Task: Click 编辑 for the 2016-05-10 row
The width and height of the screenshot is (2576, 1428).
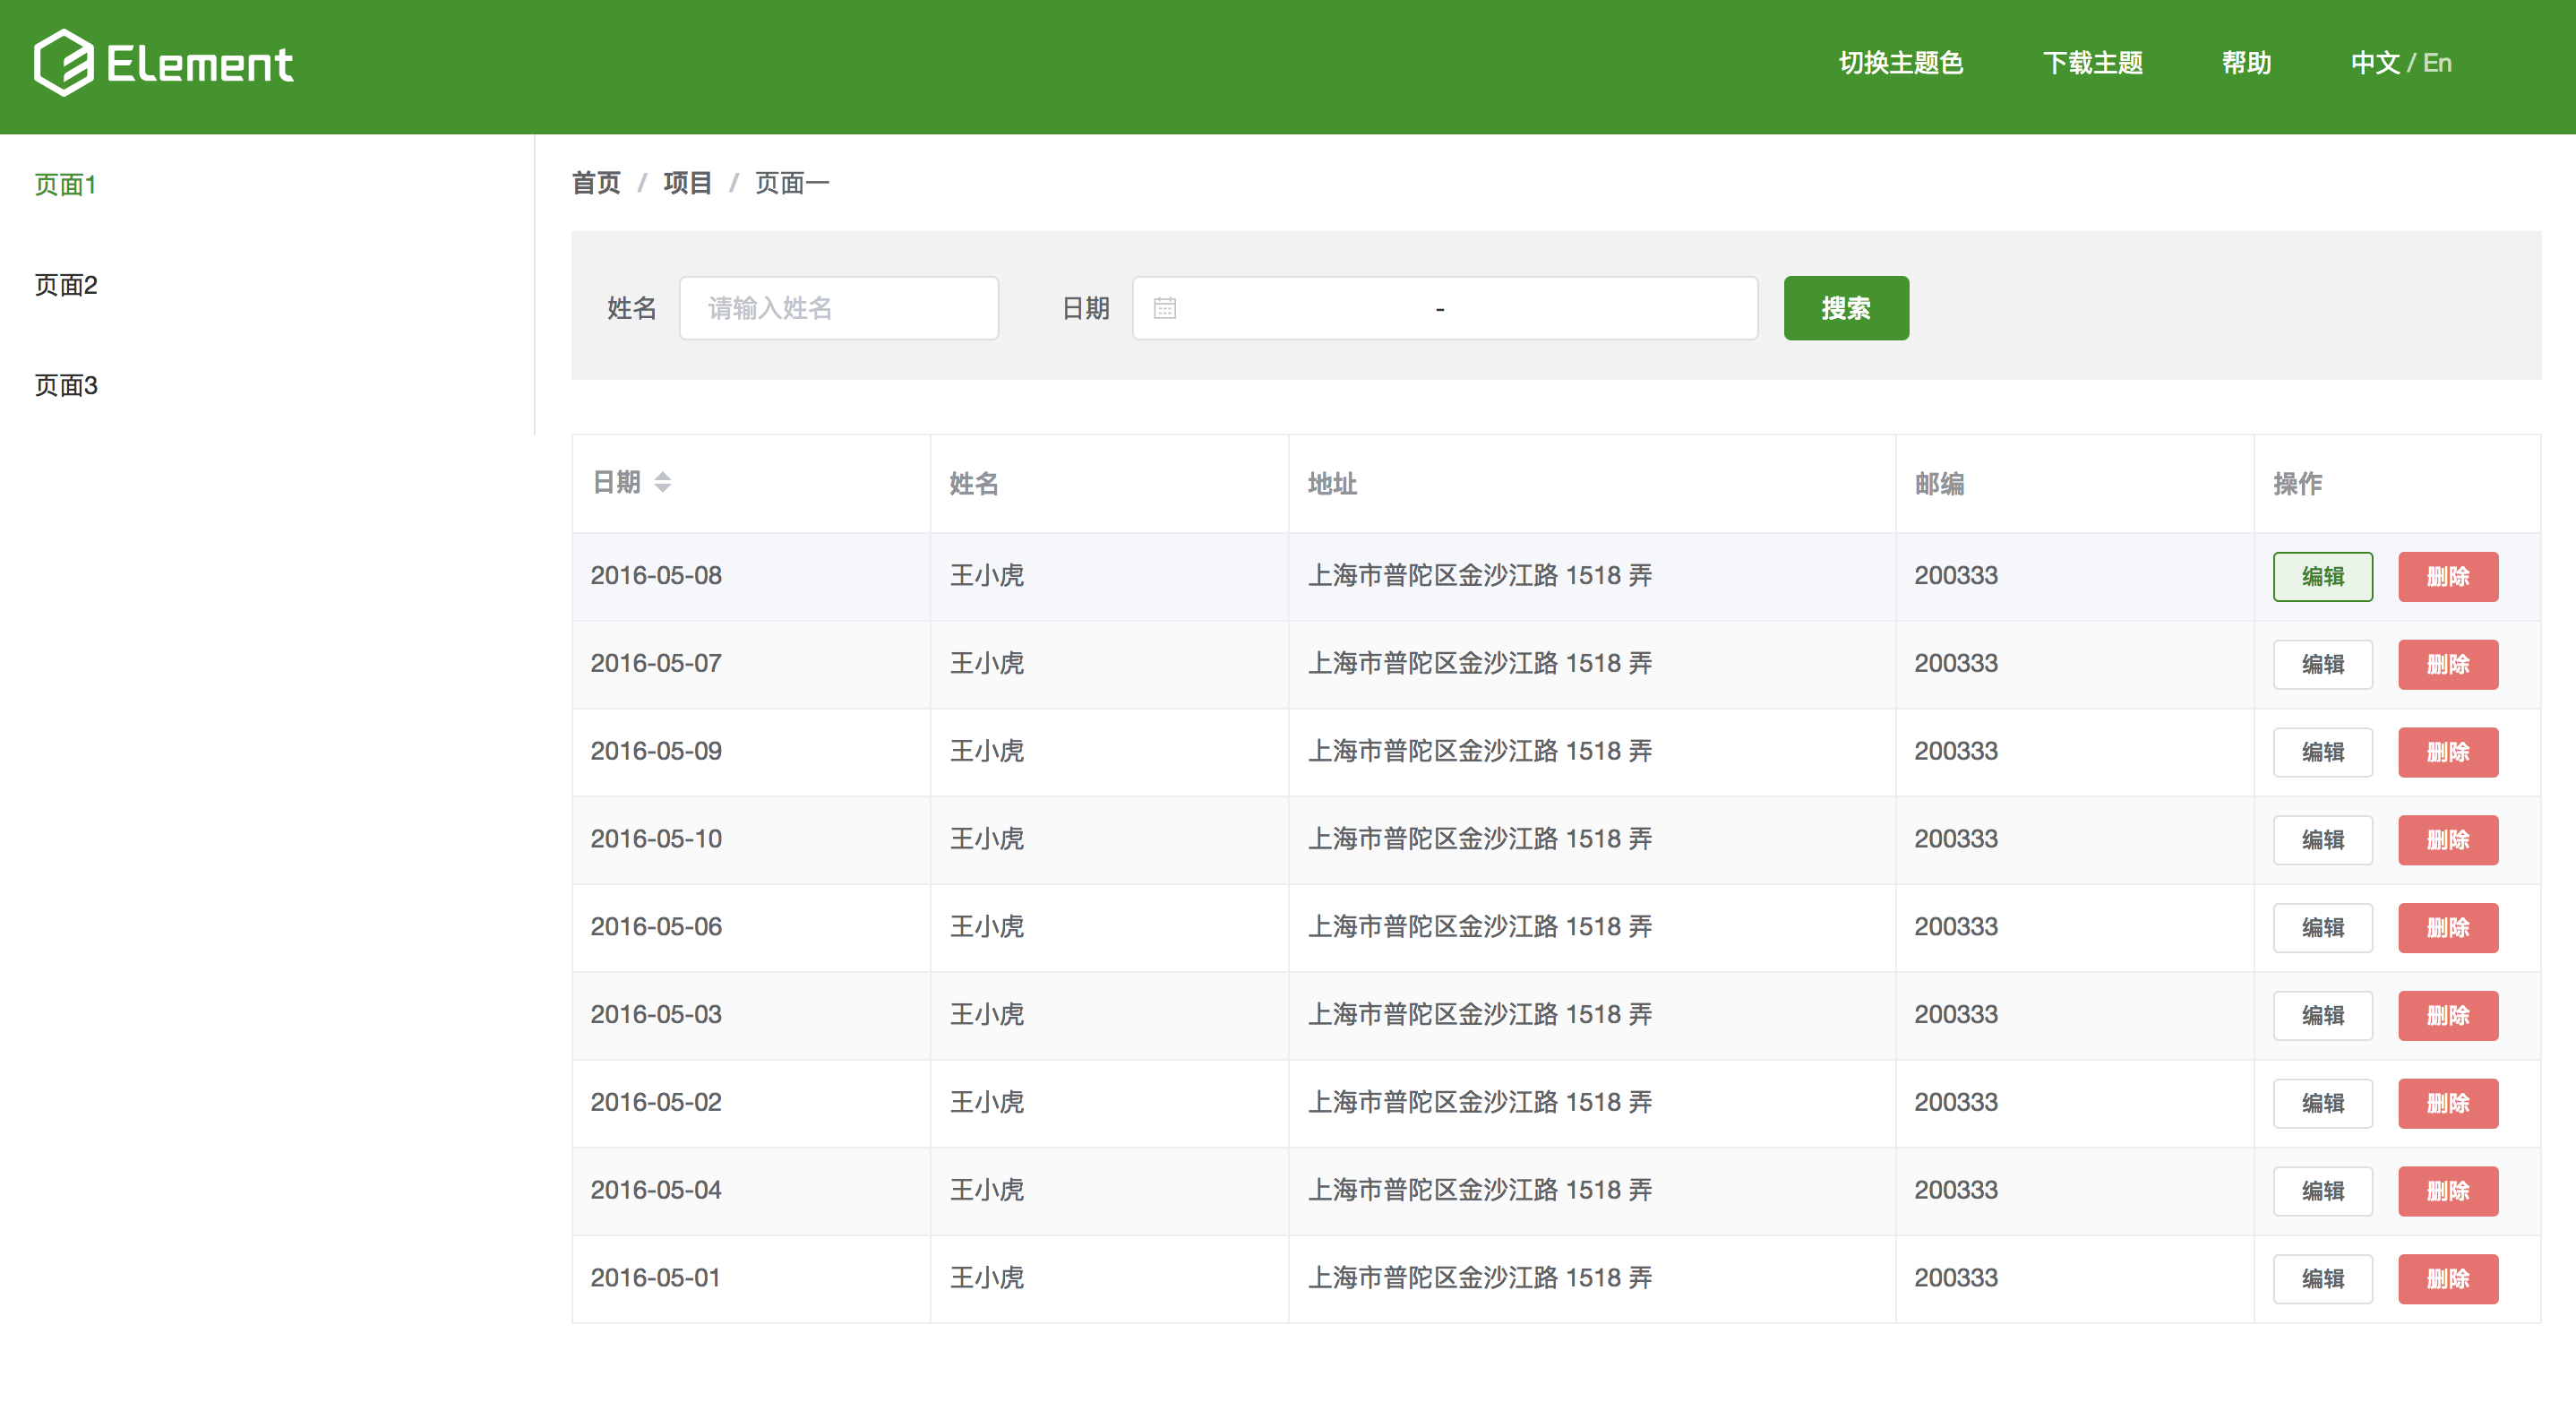Action: (x=2322, y=840)
